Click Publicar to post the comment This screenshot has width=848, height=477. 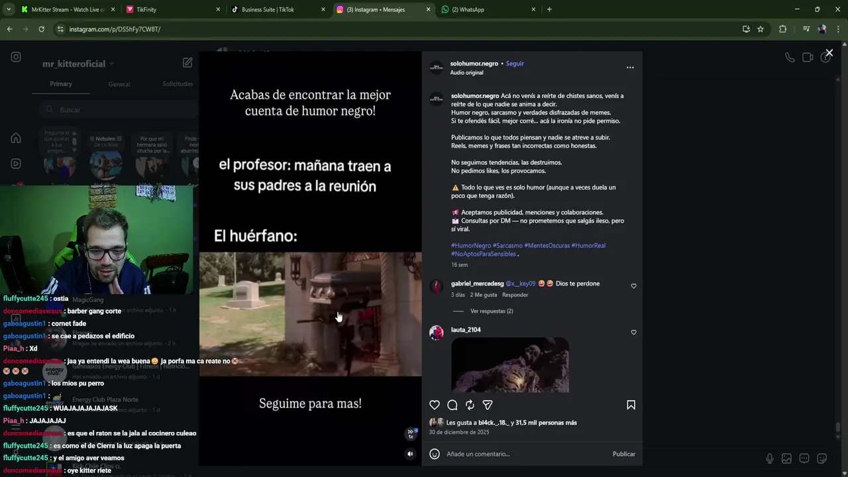point(623,454)
